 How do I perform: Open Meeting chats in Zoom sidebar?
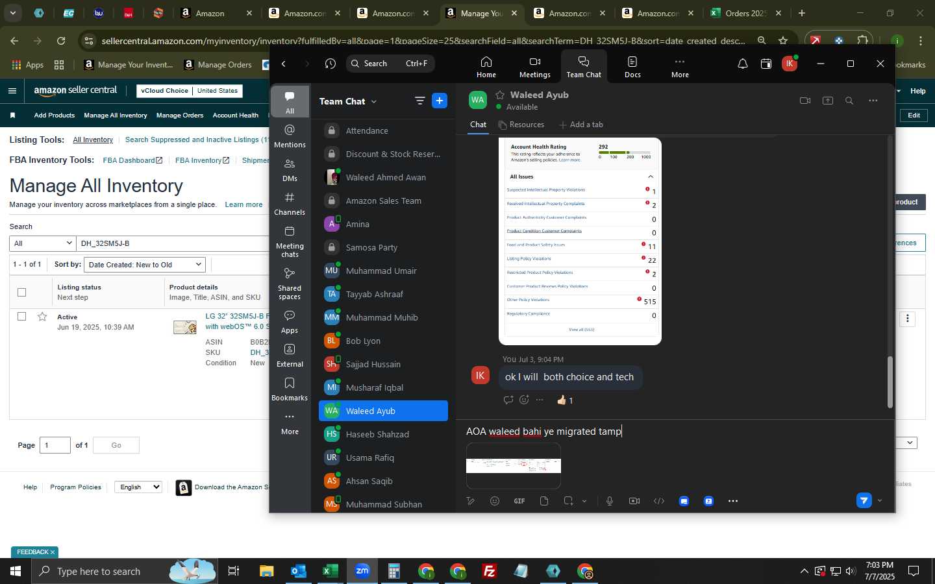(290, 241)
